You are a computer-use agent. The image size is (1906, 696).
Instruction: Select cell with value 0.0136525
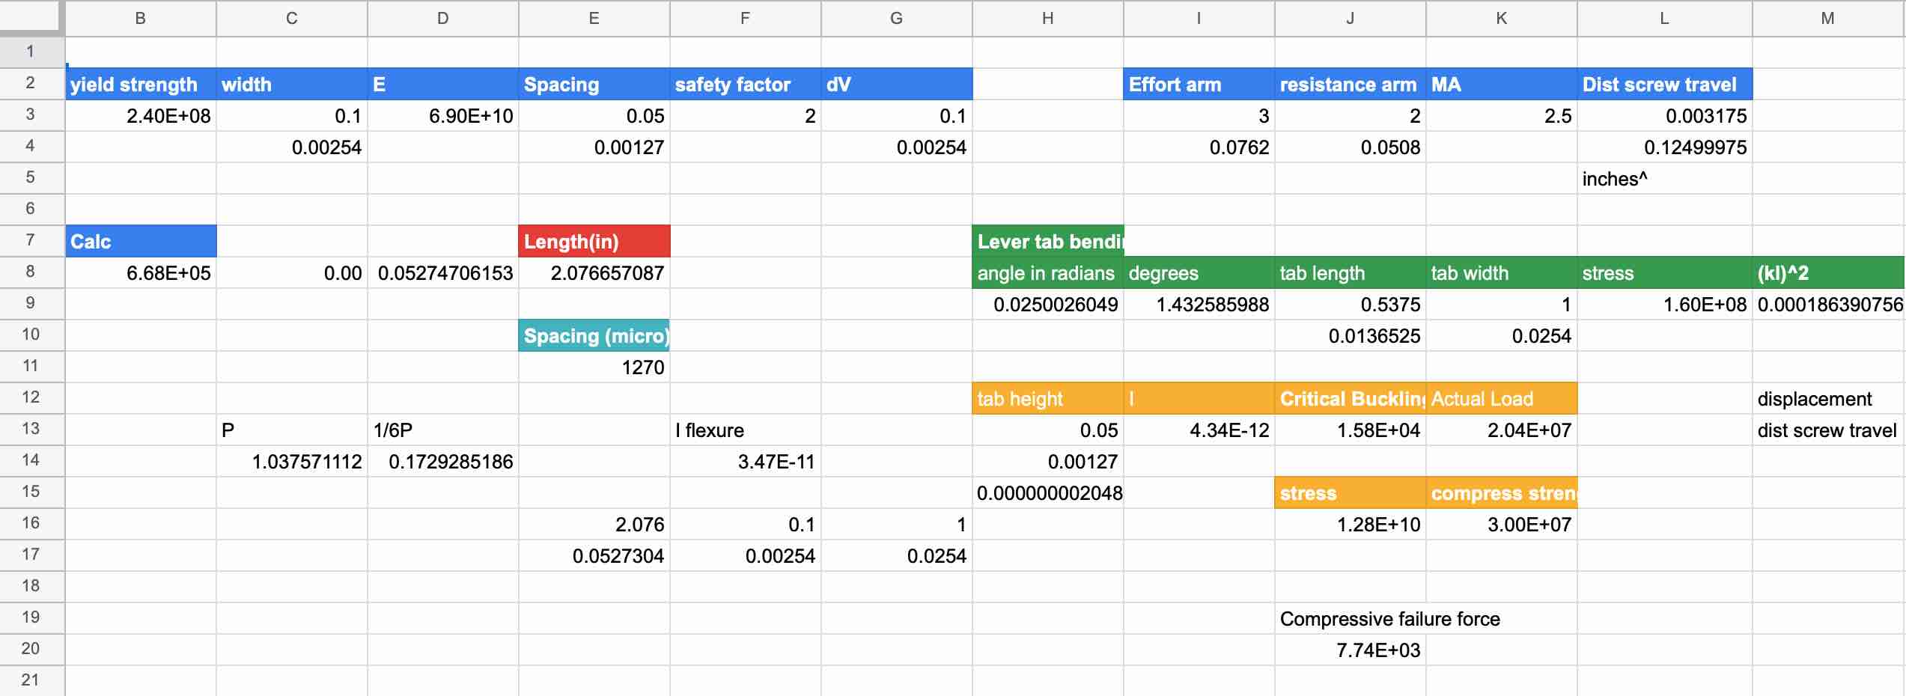[1351, 336]
